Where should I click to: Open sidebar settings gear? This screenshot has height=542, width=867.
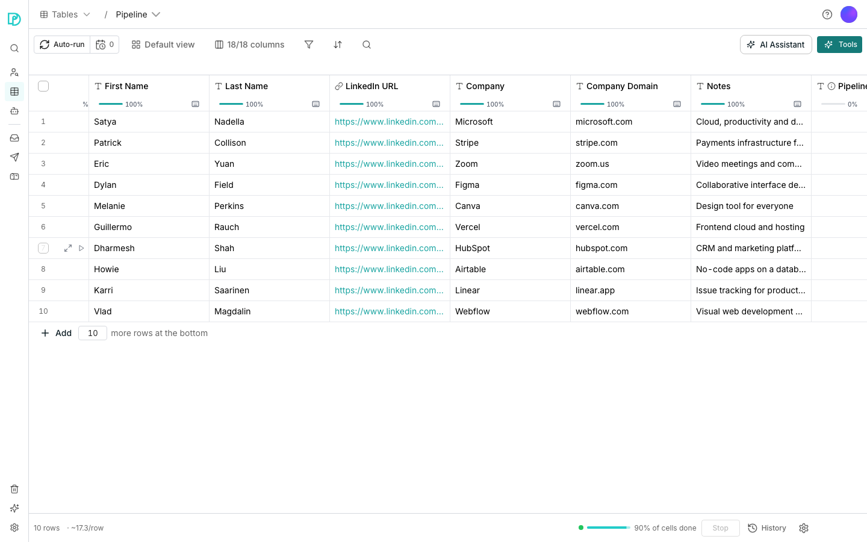[x=14, y=528]
